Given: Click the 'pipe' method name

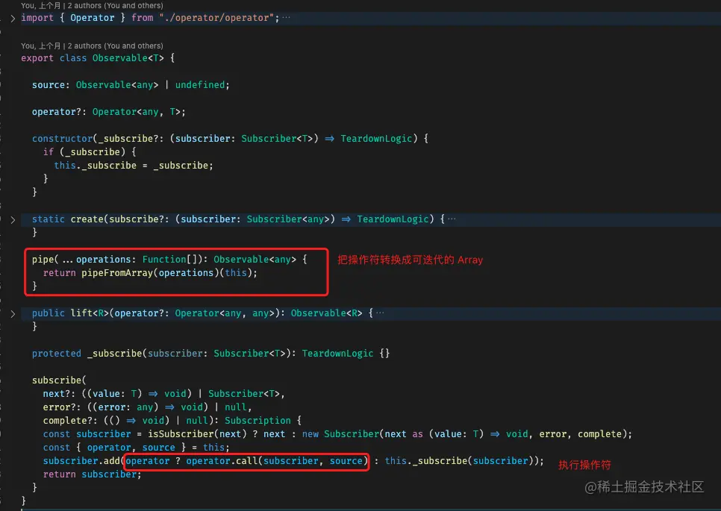Looking at the screenshot, I should click(43, 260).
